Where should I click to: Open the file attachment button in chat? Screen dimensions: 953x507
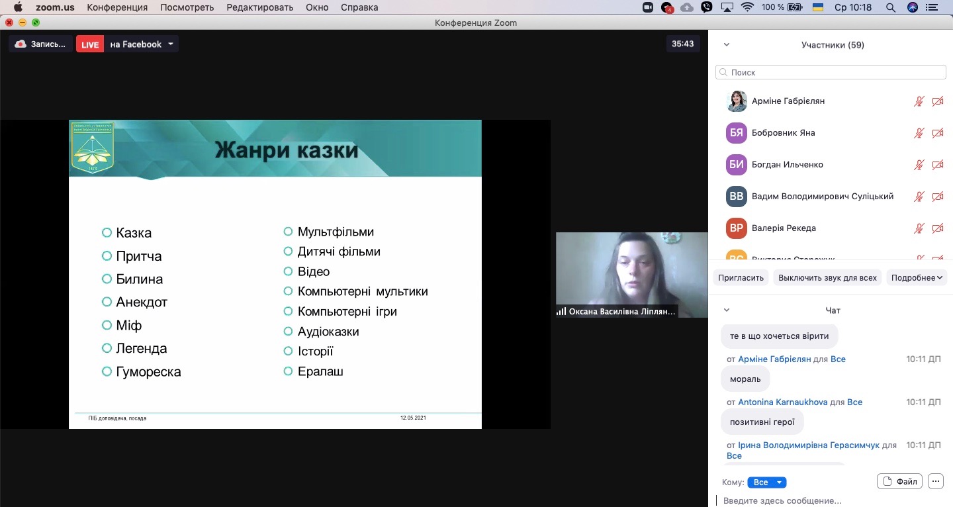coord(899,482)
